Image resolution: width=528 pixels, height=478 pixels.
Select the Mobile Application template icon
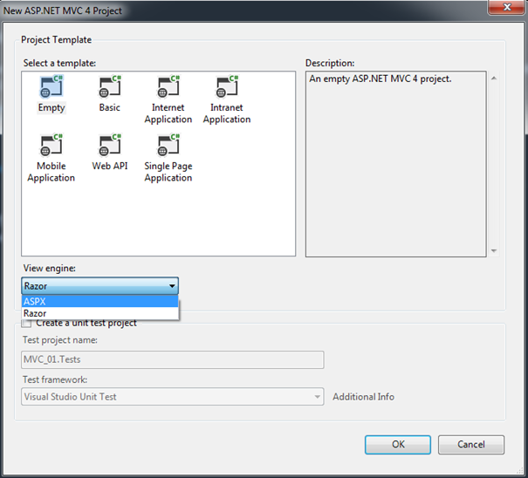51,146
